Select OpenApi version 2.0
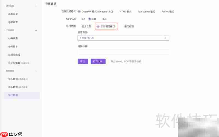Viewport: 219px width, 137px height. click(x=104, y=19)
